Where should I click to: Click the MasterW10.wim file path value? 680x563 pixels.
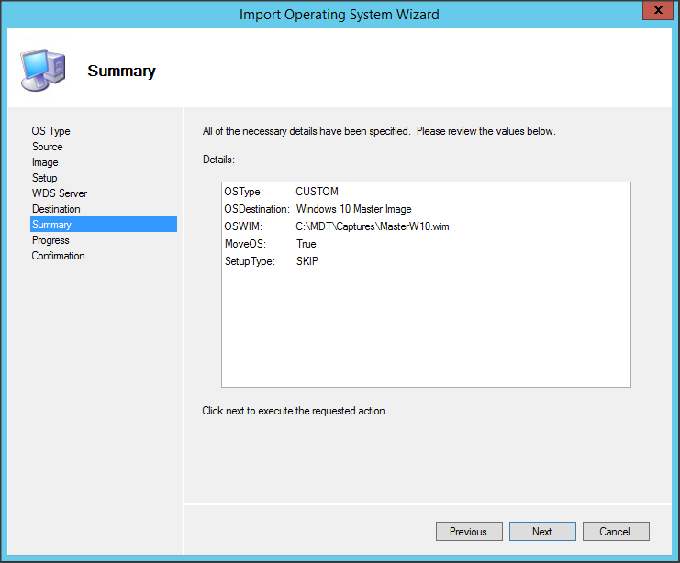(372, 226)
